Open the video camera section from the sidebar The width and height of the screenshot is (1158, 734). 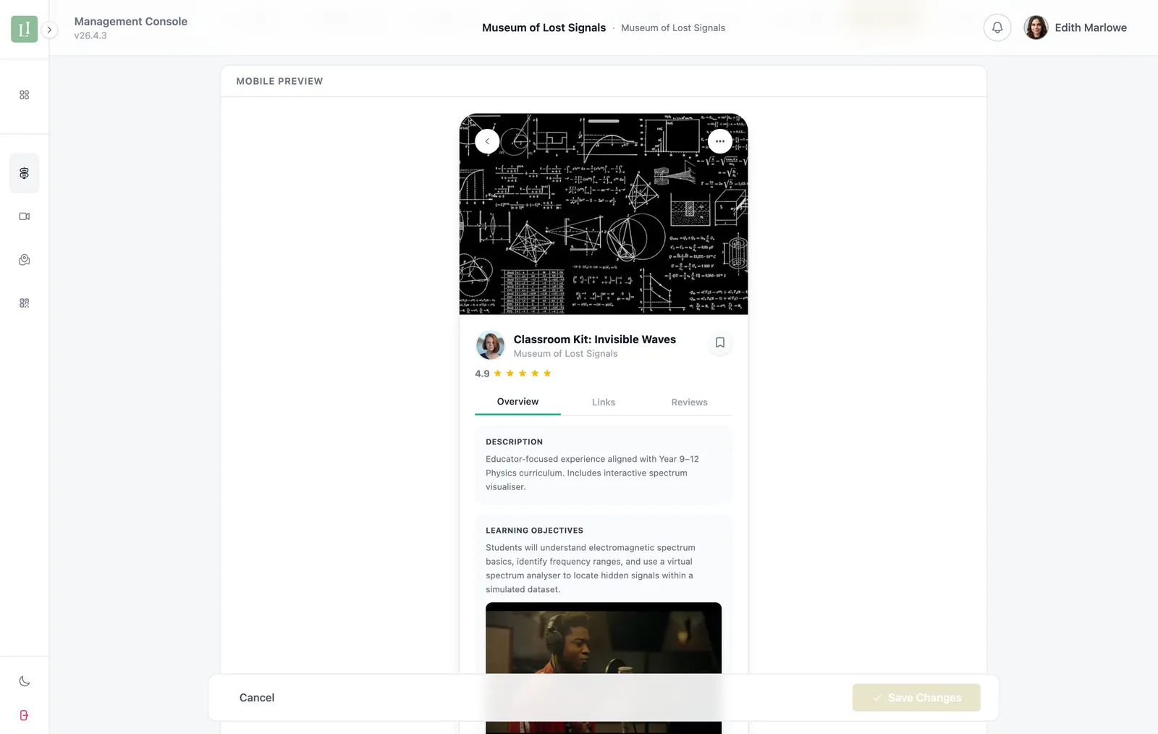[x=24, y=216]
